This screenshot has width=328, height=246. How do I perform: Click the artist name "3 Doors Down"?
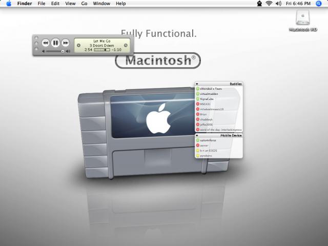tap(102, 46)
